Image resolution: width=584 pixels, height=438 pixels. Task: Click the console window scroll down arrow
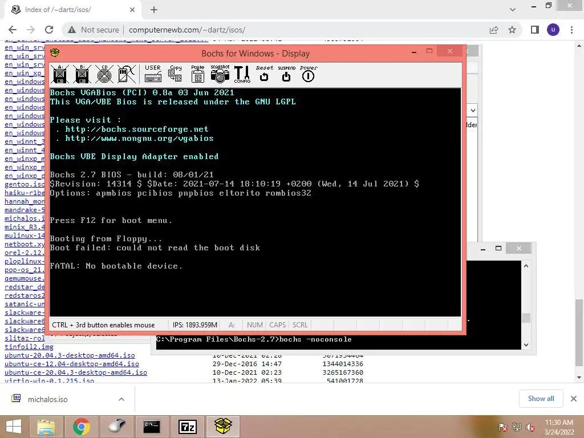pyautogui.click(x=526, y=345)
